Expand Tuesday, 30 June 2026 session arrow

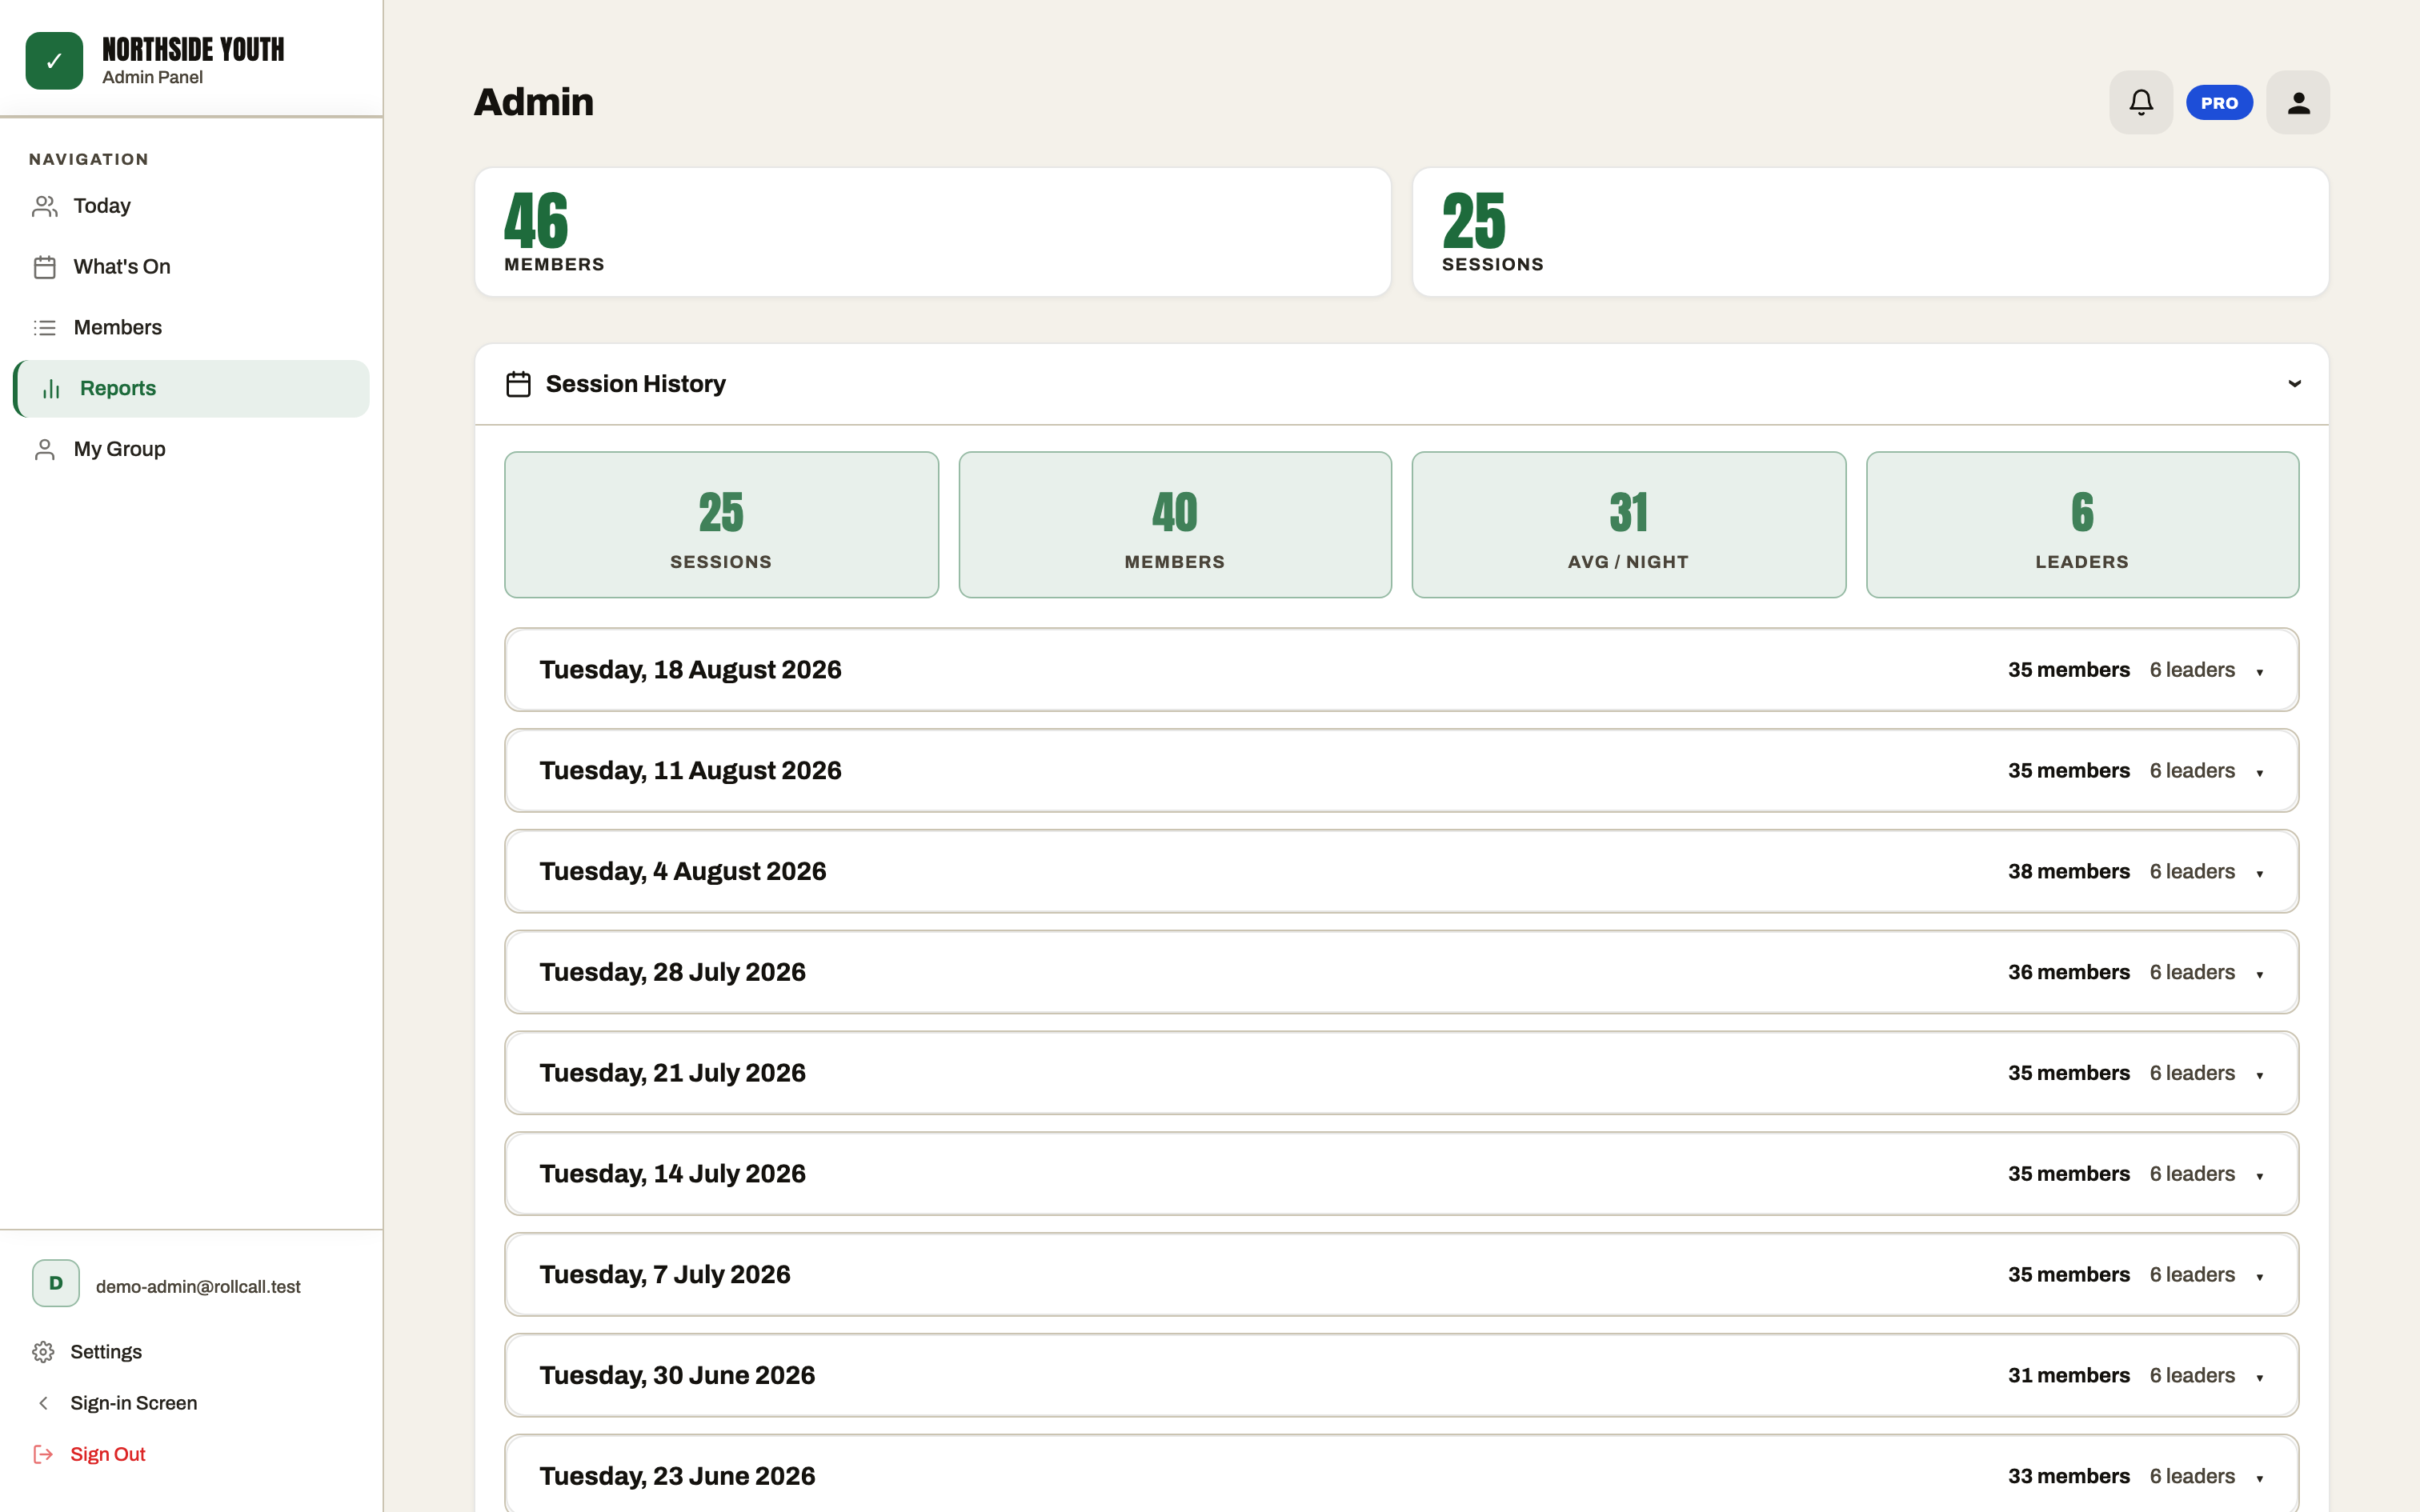[2259, 1378]
